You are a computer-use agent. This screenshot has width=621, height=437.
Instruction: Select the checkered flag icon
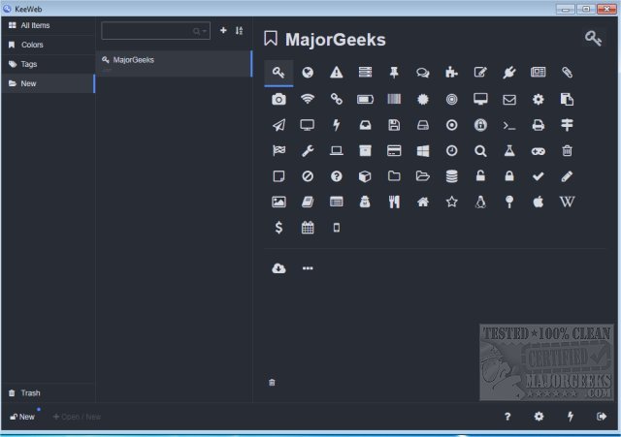pos(278,151)
